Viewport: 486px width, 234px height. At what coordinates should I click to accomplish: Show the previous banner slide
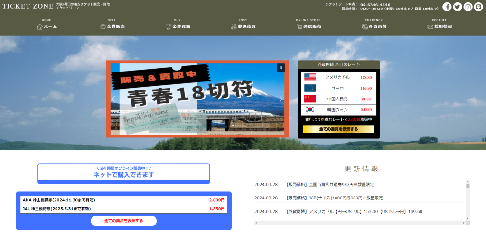coord(113,99)
